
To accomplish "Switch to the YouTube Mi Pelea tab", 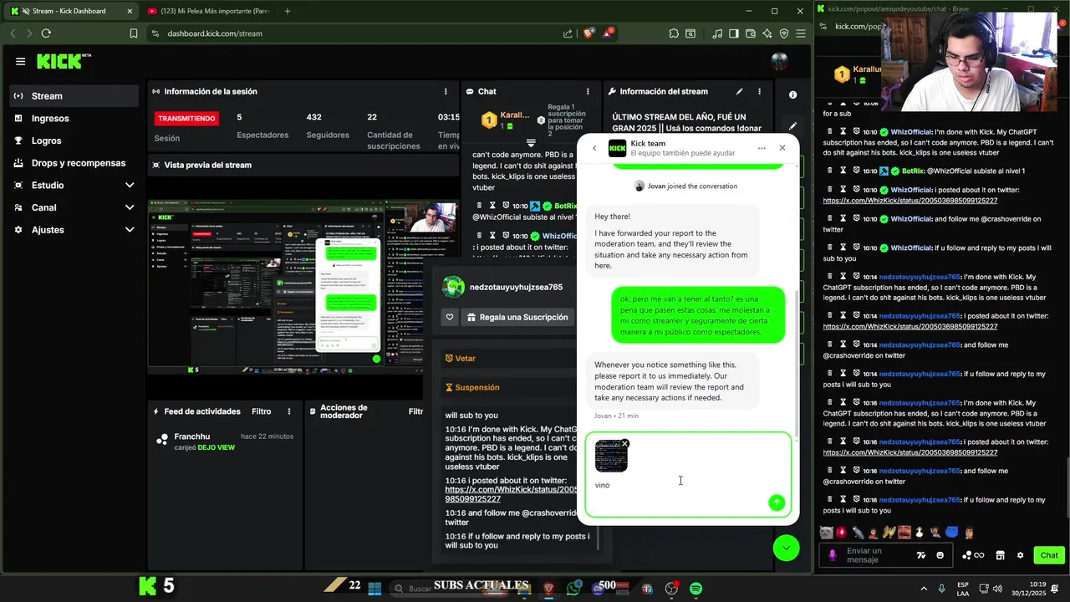I will [209, 11].
